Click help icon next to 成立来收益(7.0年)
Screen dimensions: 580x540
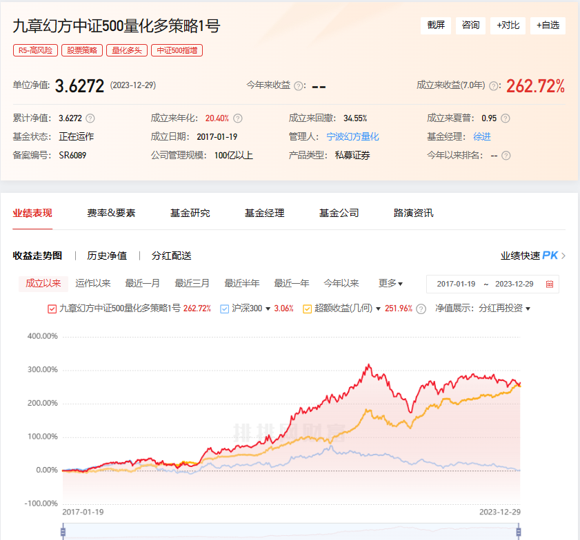point(493,86)
